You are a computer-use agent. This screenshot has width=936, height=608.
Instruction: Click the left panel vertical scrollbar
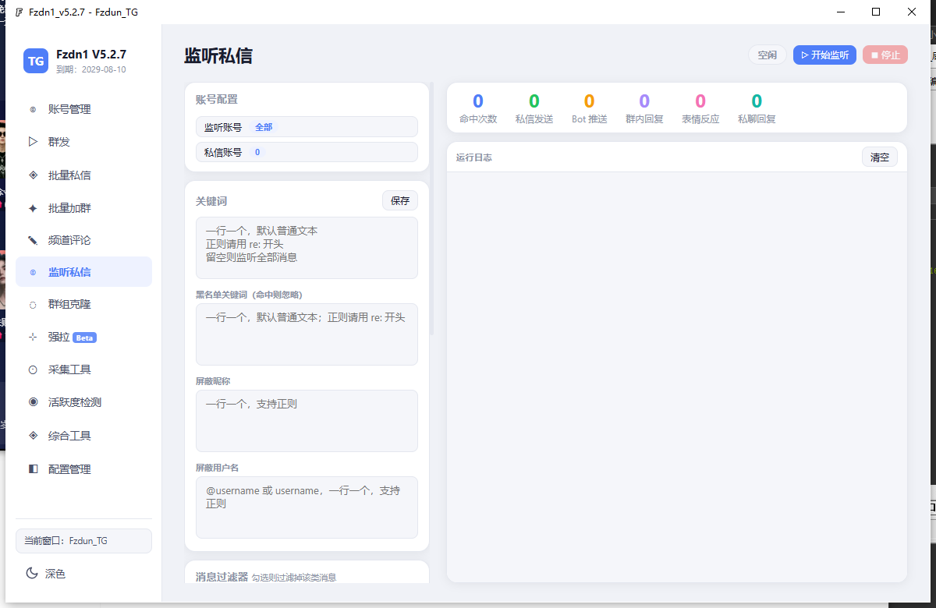(x=432, y=208)
